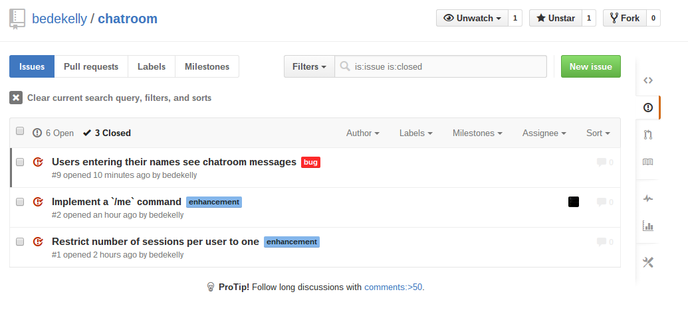Open the Code sidebar icon
Viewport: 688px width, 312px height.
tap(647, 80)
